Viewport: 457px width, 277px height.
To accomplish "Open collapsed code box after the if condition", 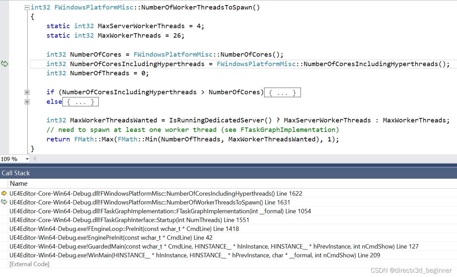I will click(x=282, y=93).
